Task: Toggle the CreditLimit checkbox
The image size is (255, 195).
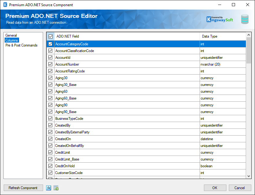Action: [x=50, y=152]
